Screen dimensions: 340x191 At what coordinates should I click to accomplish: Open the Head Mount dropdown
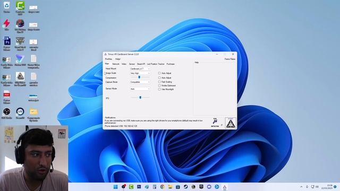(x=140, y=68)
